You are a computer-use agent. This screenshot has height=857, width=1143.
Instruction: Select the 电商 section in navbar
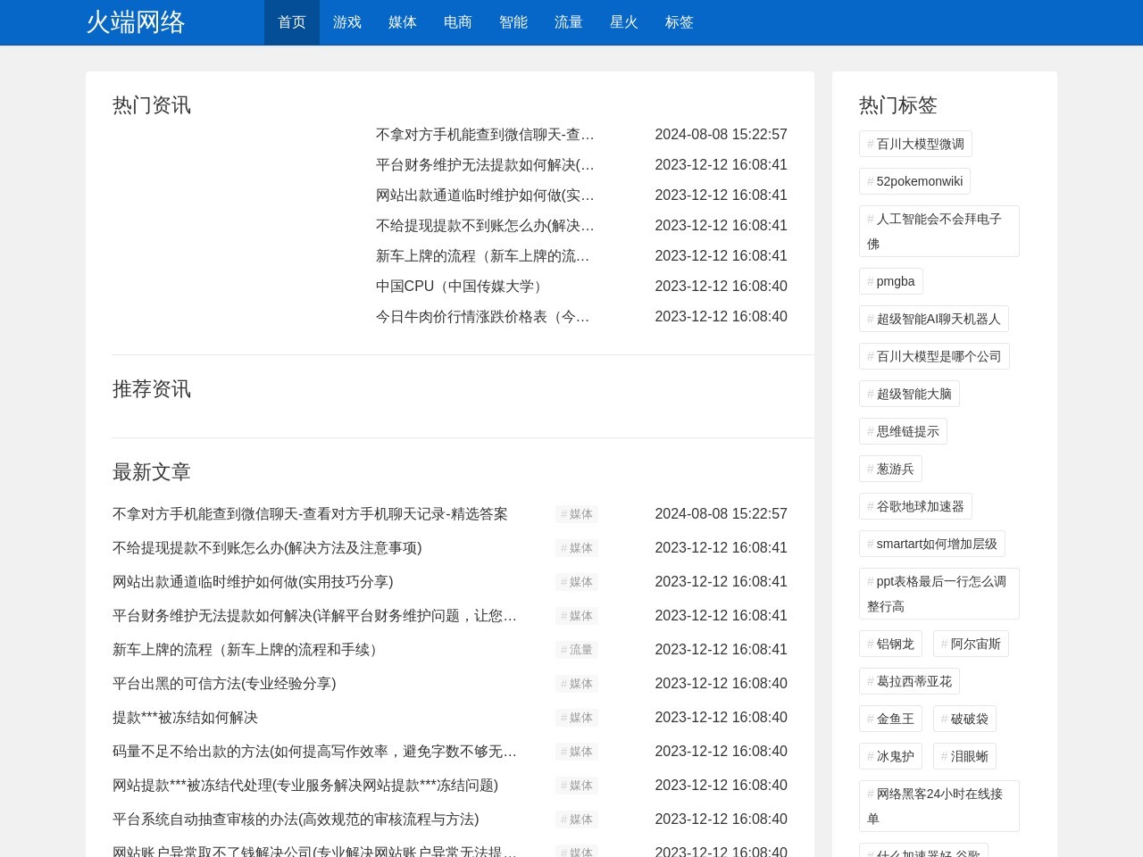pos(457,22)
